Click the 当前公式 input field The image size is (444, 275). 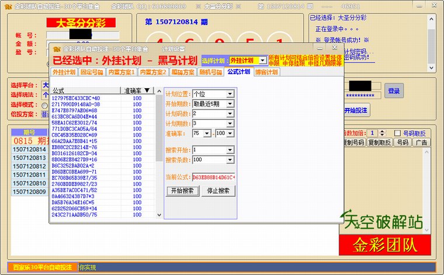coord(214,177)
